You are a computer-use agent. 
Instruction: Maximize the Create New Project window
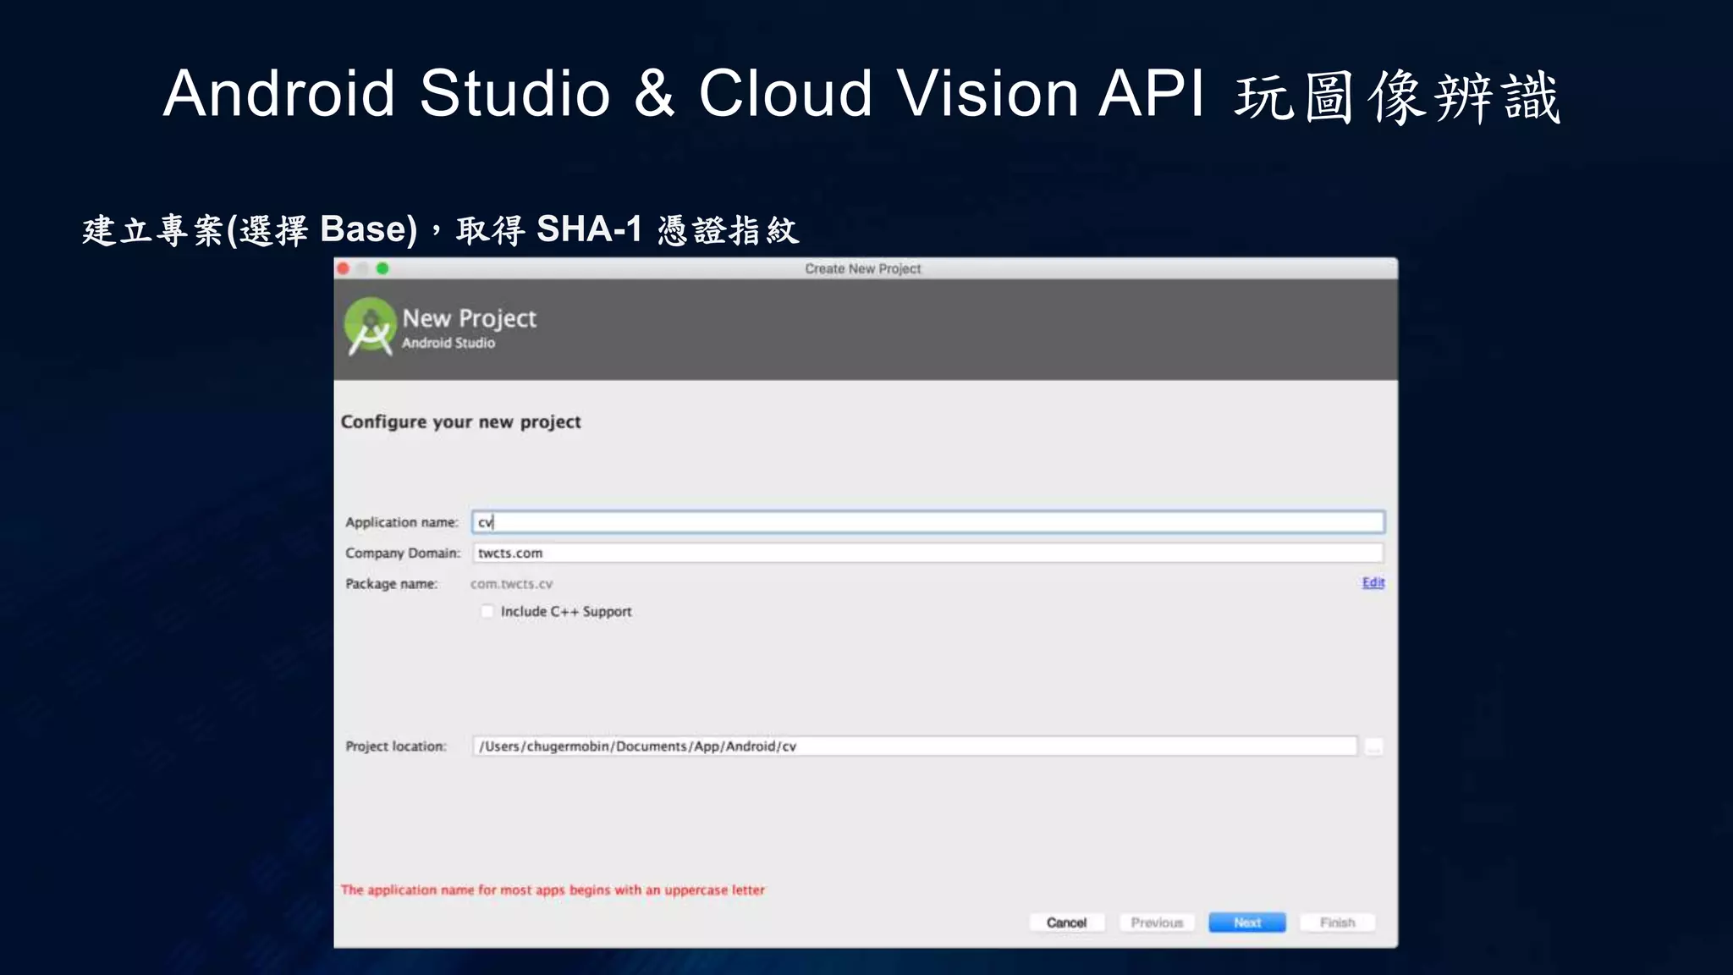pos(382,268)
